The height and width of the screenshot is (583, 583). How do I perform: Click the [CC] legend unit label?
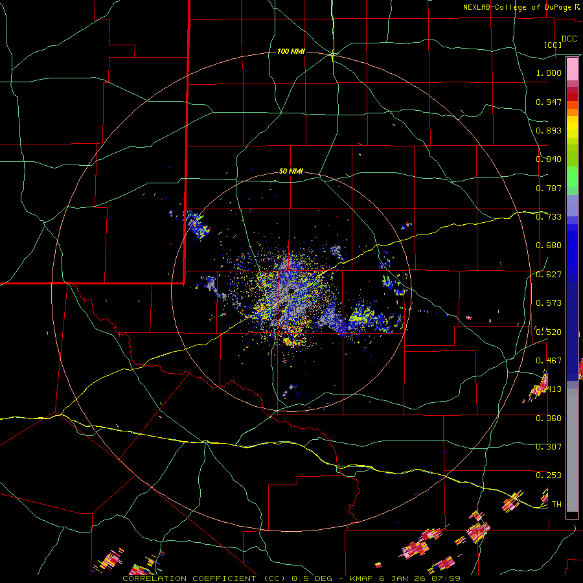553,45
